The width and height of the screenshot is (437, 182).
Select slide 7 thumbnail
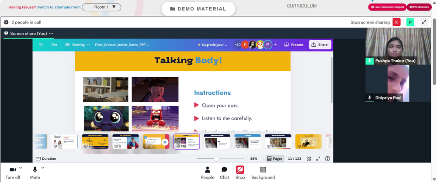pyautogui.click(x=64, y=142)
